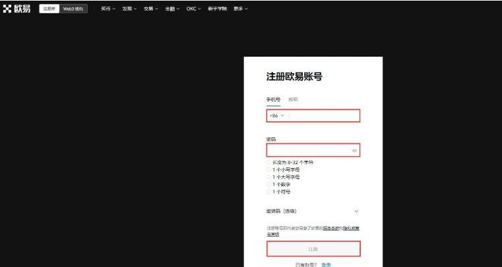Click the 1 个小写字母 indicator circle

268,169
